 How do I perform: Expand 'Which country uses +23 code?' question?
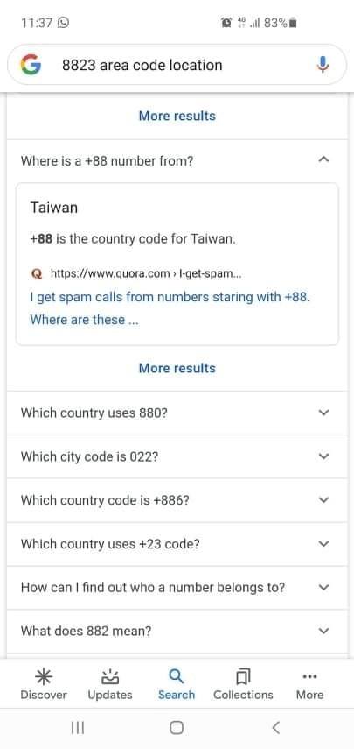pyautogui.click(x=177, y=544)
